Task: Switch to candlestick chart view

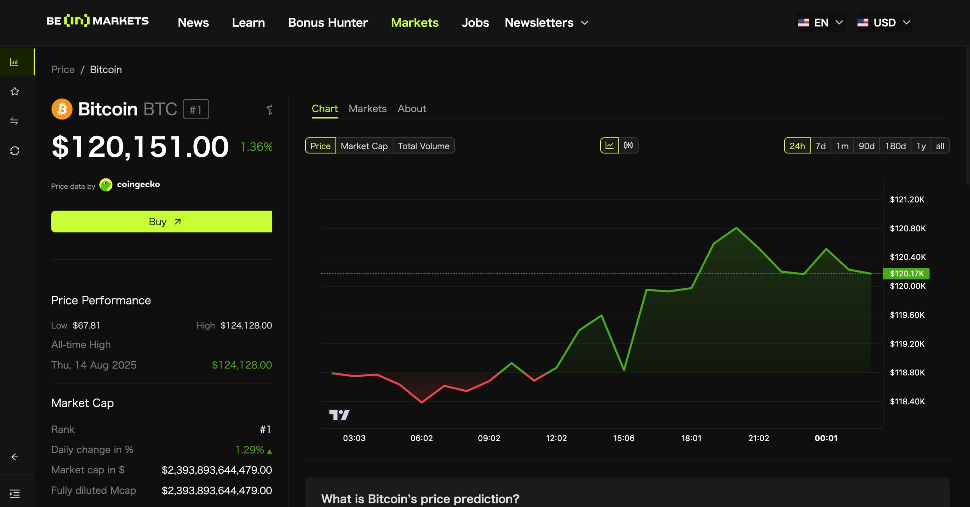Action: [x=628, y=145]
